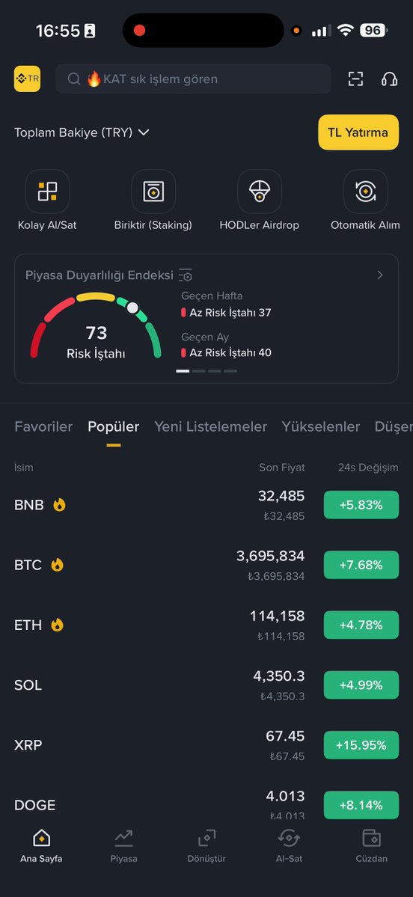Viewport: 413px width, 897px height.
Task: Open Otomatik Alım icon
Action: 366,191
